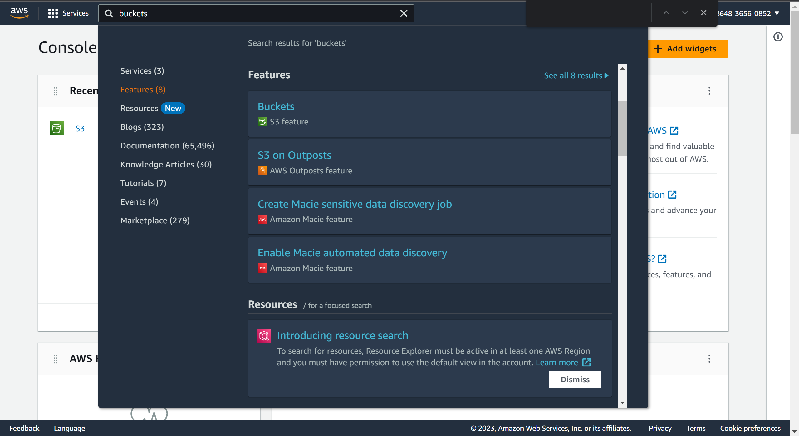Clear the search field with the X icon
This screenshot has width=799, height=436.
pos(404,13)
